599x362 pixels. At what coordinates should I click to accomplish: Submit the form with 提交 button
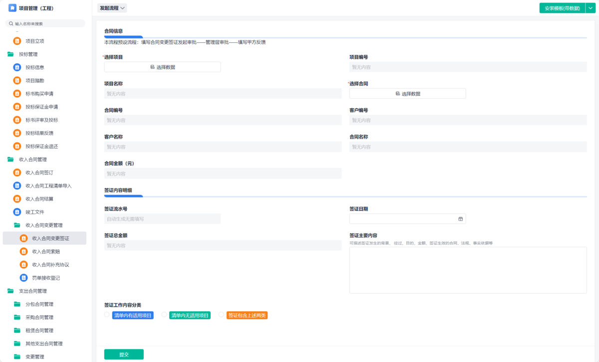pyautogui.click(x=124, y=355)
